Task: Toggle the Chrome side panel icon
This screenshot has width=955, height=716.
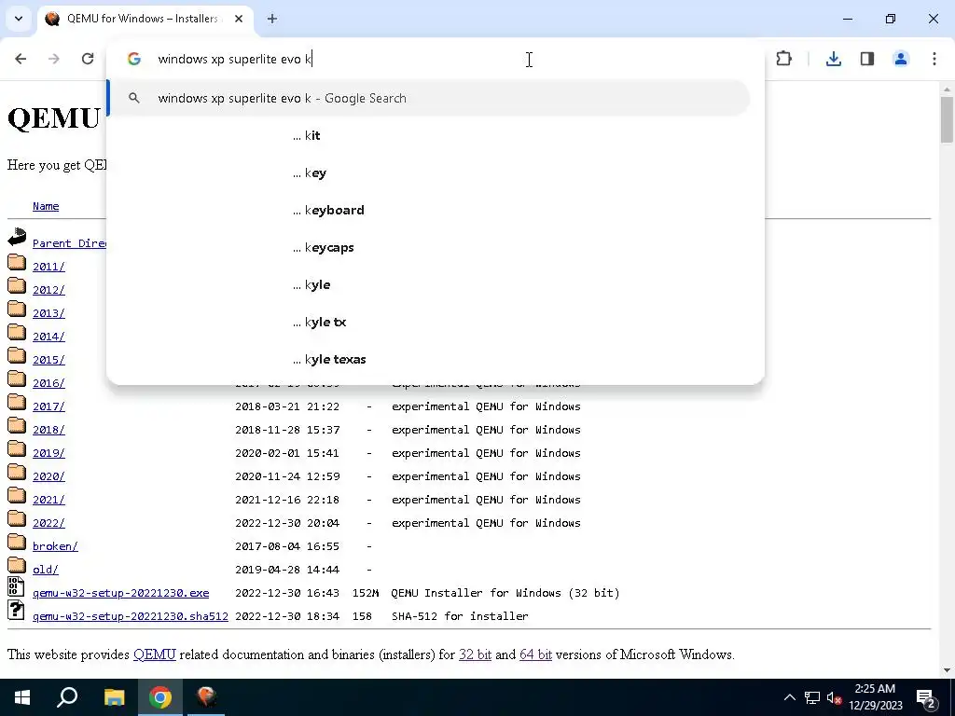Action: click(x=867, y=59)
